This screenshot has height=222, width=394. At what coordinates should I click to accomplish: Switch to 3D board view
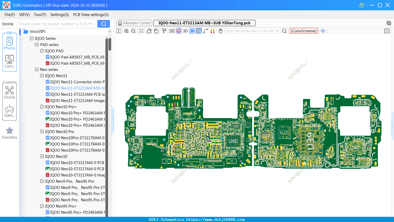pyautogui.click(x=185, y=31)
